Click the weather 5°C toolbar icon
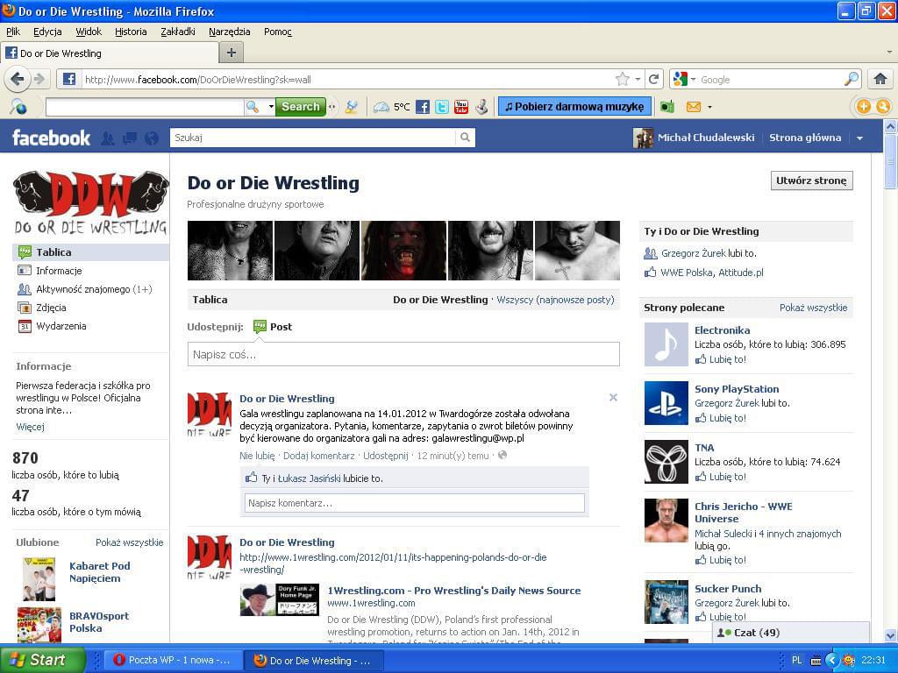The height and width of the screenshot is (673, 898). (x=392, y=107)
